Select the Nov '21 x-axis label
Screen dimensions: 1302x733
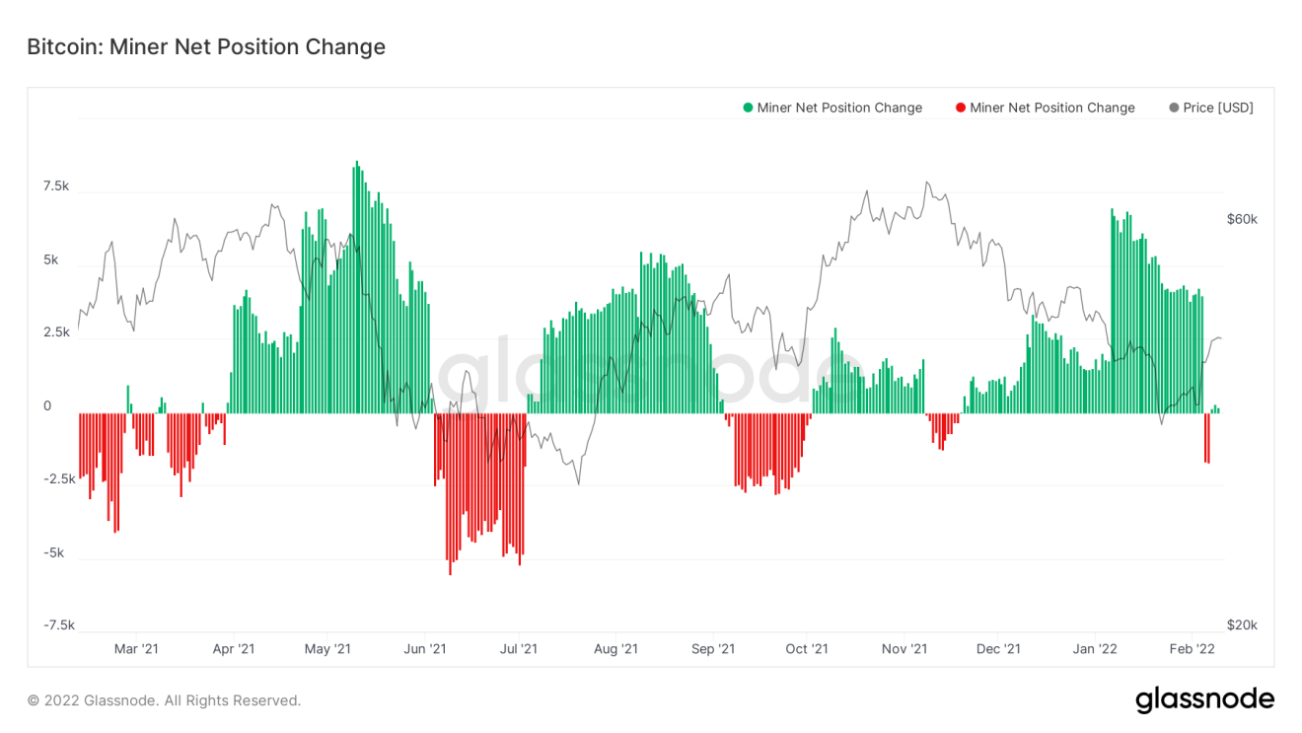pos(904,648)
